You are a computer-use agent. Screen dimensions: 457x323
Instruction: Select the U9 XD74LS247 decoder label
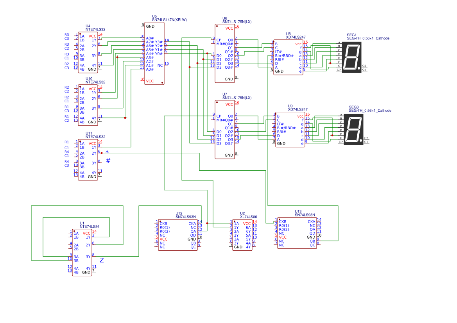click(x=298, y=108)
